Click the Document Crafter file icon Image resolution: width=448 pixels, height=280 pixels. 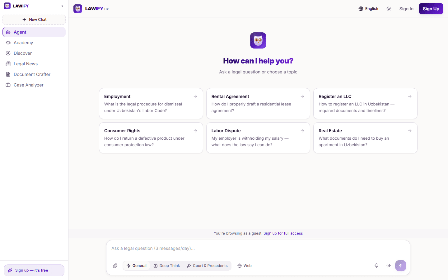[x=8, y=74]
